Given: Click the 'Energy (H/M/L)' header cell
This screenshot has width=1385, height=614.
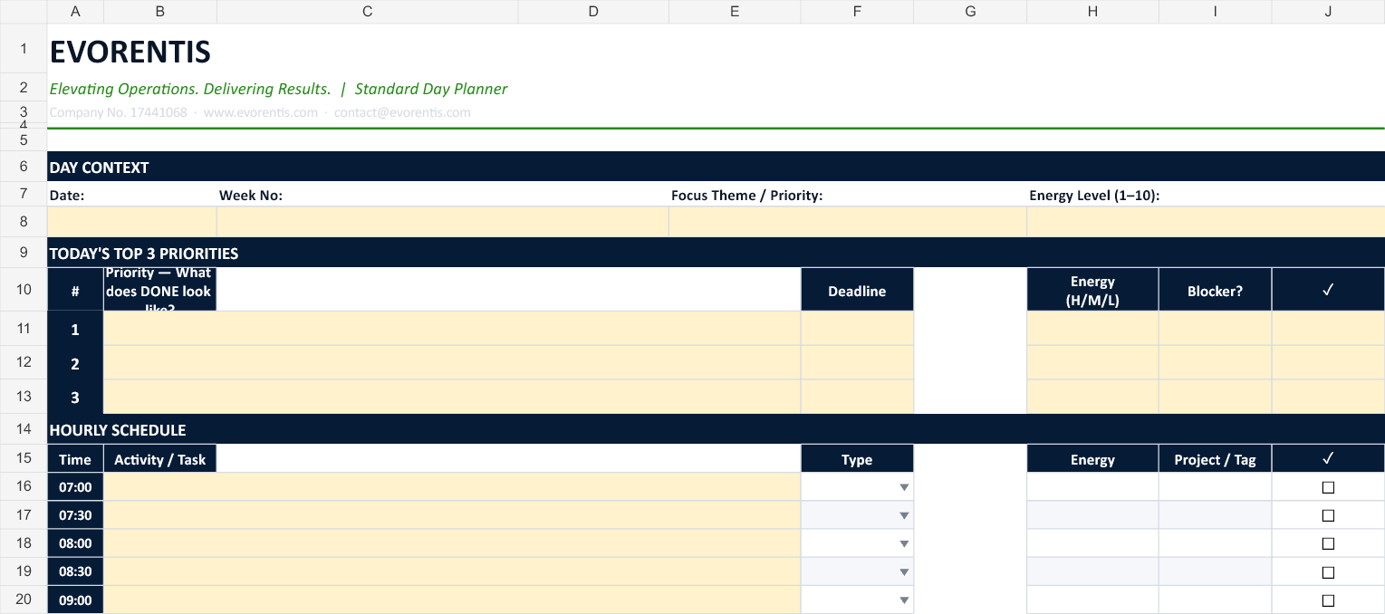Looking at the screenshot, I should (x=1092, y=290).
